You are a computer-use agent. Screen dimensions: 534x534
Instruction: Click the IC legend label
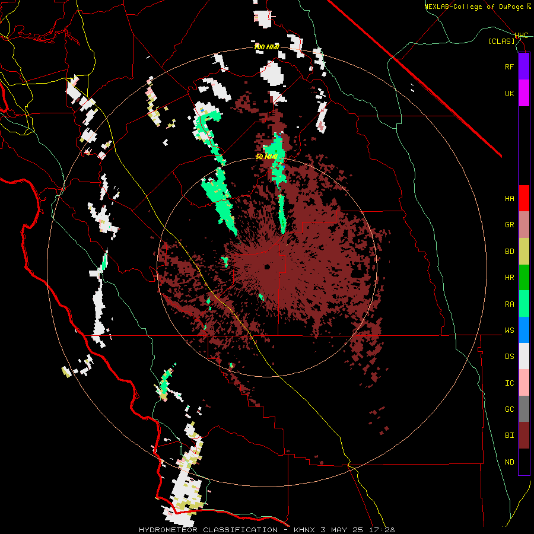tap(509, 383)
